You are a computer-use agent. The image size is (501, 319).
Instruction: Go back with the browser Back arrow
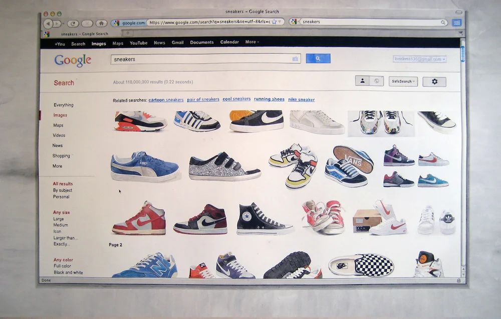(48, 24)
